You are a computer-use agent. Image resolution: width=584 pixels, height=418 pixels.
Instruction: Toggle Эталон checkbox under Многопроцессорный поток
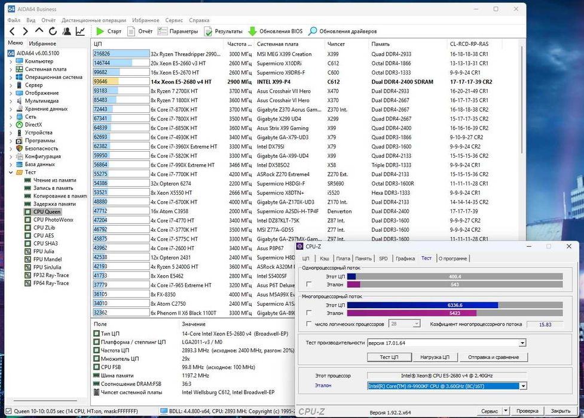(308, 313)
